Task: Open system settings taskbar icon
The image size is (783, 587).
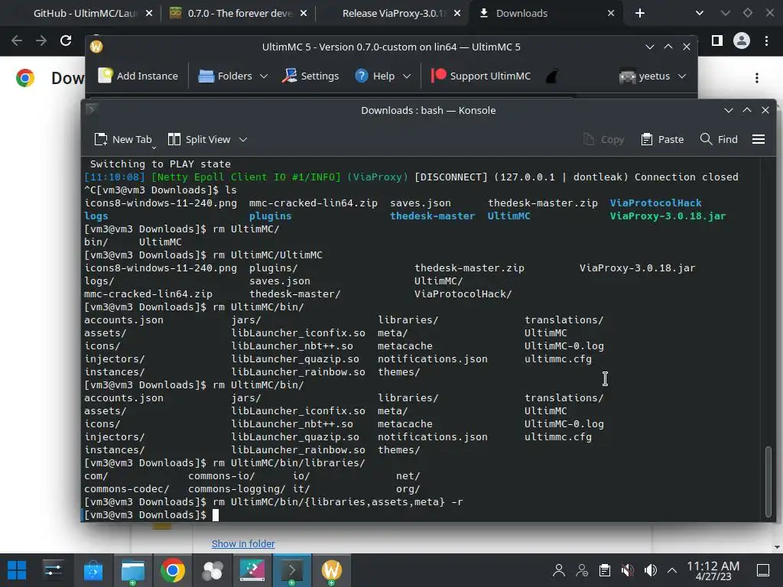Action: (53, 570)
